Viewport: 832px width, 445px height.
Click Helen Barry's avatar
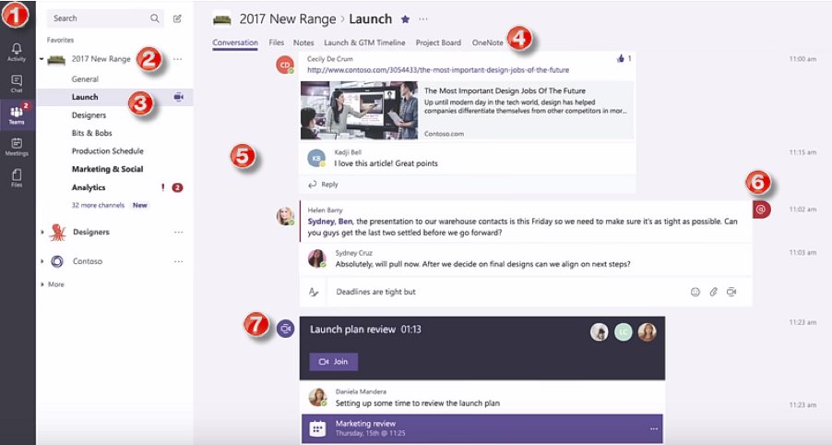pos(285,216)
